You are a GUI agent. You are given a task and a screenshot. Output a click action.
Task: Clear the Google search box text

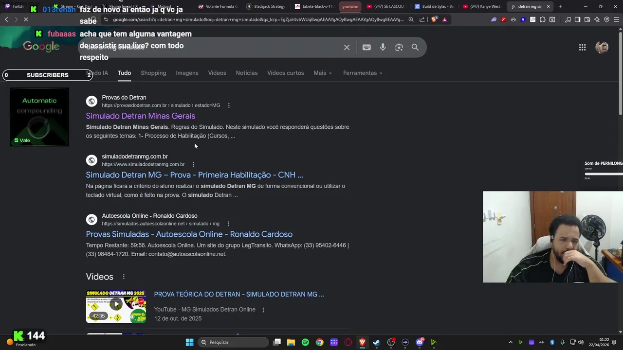(347, 47)
